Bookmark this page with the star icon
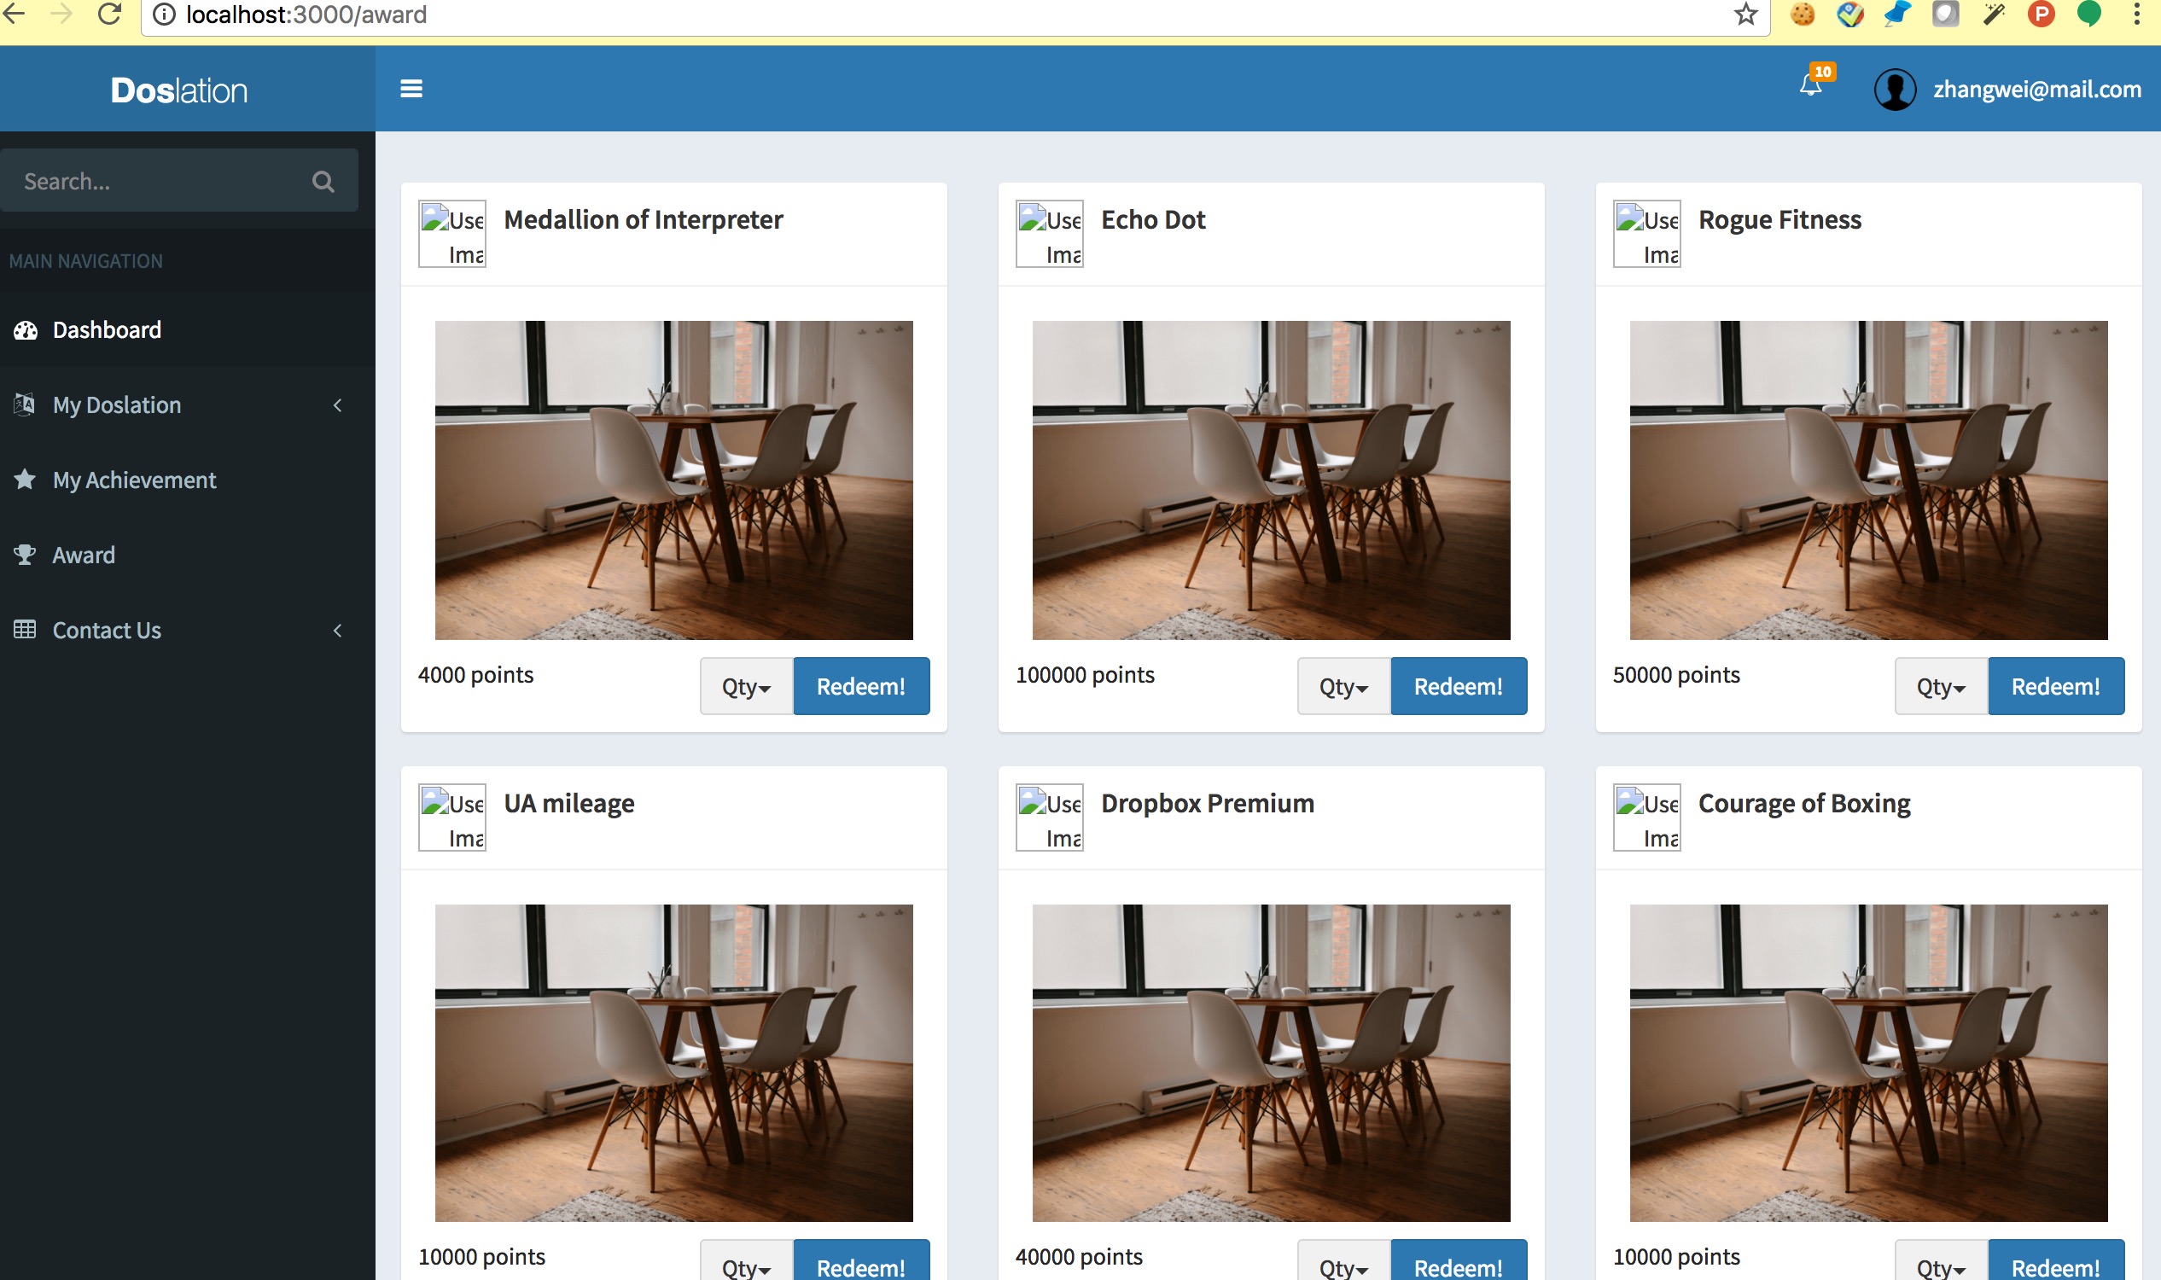This screenshot has width=2161, height=1280. click(x=1745, y=15)
